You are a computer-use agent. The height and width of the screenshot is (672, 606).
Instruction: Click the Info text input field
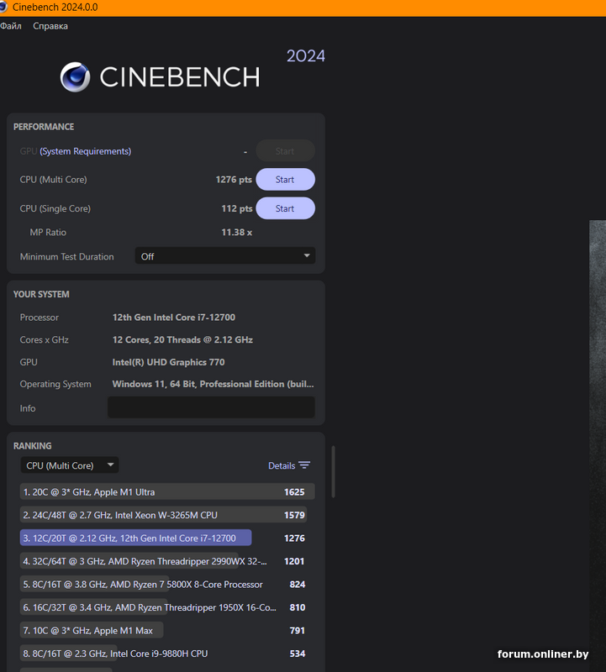coord(211,407)
